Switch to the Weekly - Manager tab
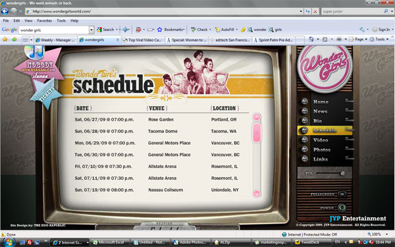This screenshot has height=247, width=395. (x=55, y=40)
